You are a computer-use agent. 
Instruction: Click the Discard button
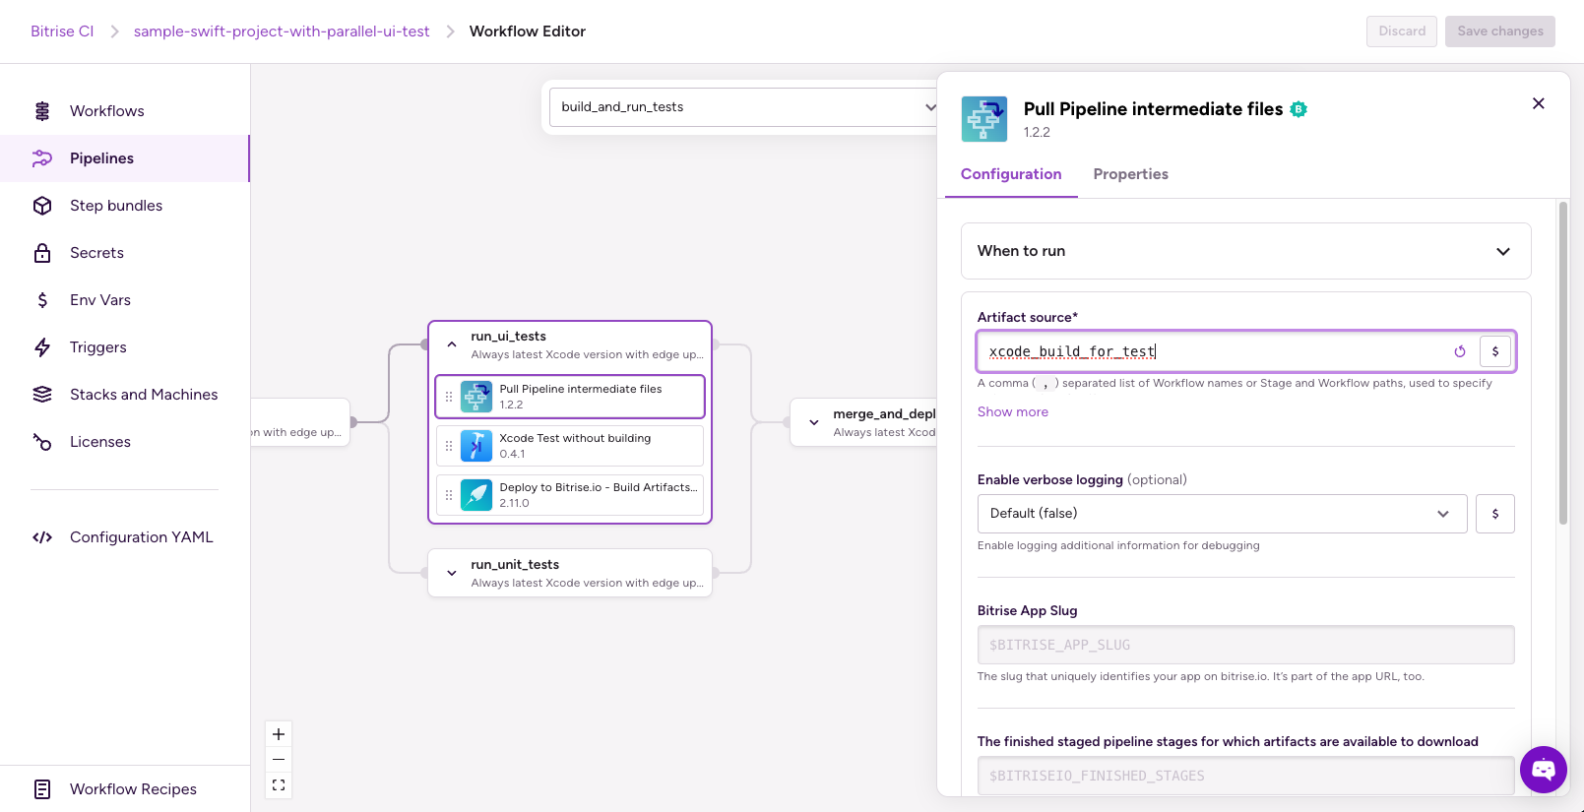[1402, 31]
